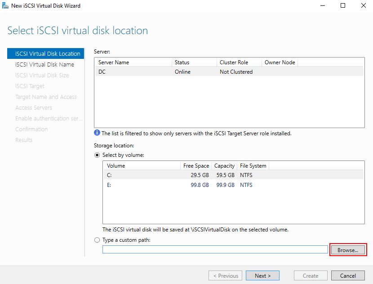Click the custom path text field

[215, 249]
